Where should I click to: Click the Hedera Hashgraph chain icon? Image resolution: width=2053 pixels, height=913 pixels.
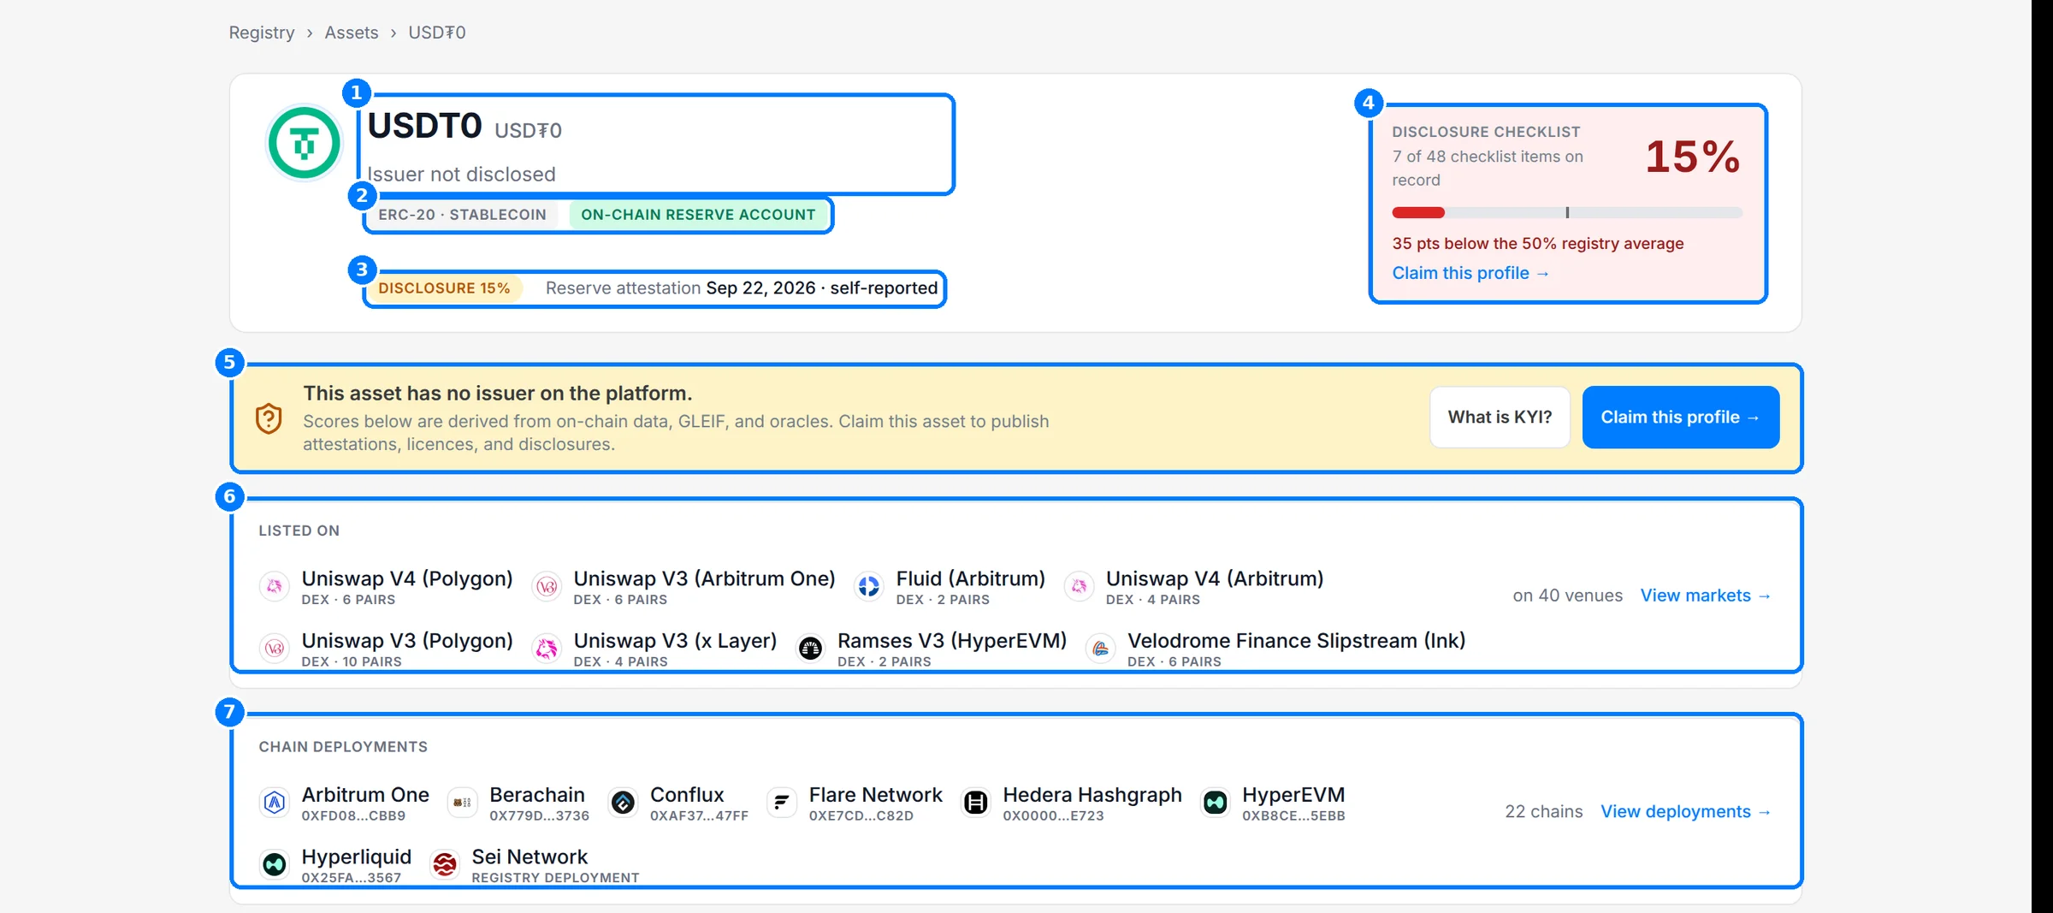[x=975, y=803]
